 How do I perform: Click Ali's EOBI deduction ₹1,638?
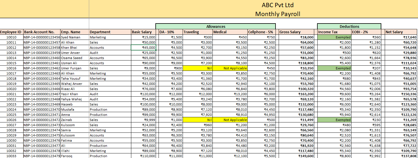coord(366,146)
